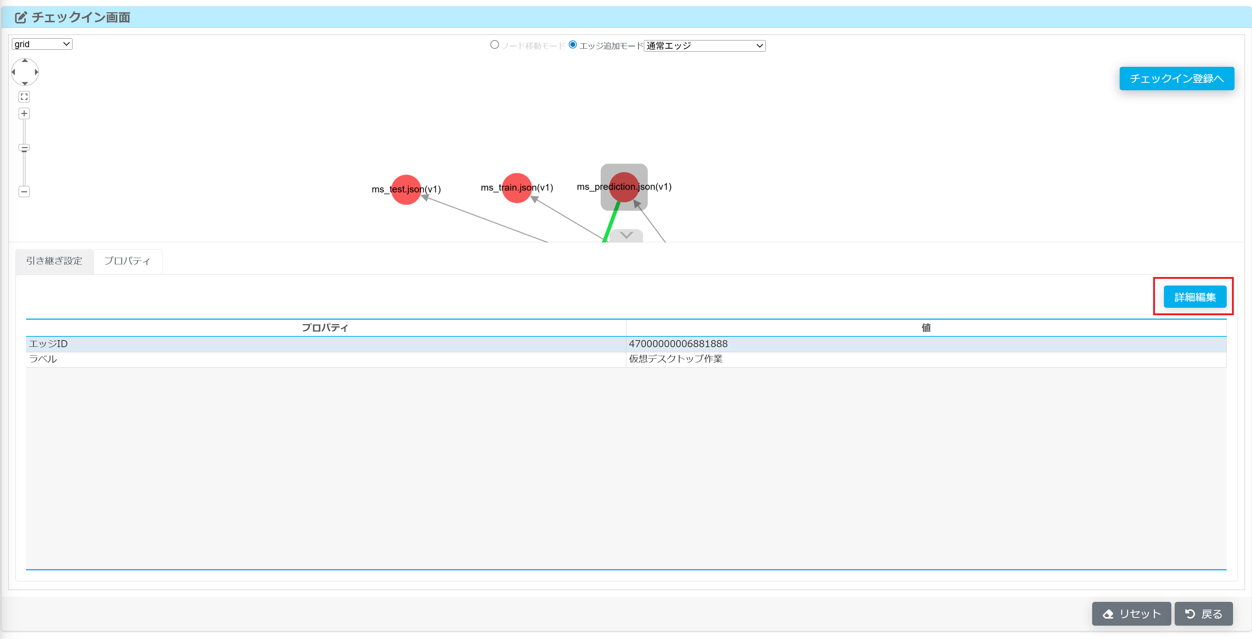
Task: Pan the graph right with the right arrow
Action: (x=36, y=72)
